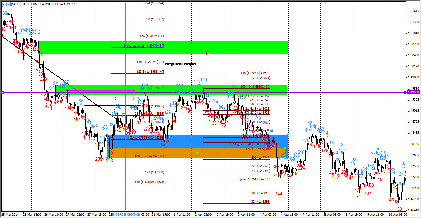Select the 200 (1.51352) level label
This screenshot has height=218, width=421.
(x=154, y=19)
